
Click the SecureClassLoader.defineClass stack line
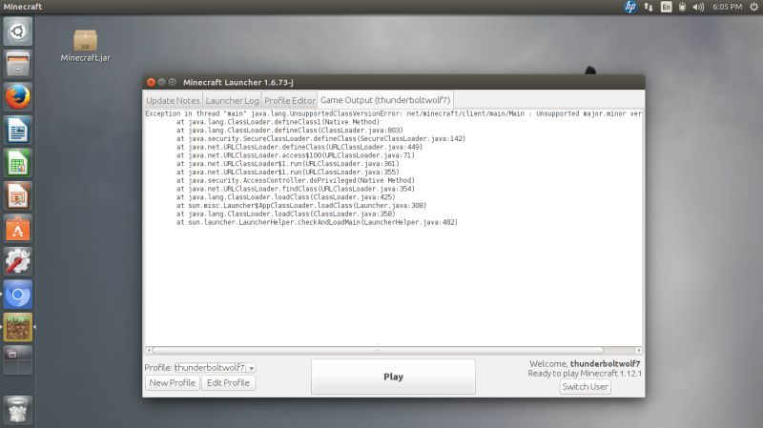(321, 138)
